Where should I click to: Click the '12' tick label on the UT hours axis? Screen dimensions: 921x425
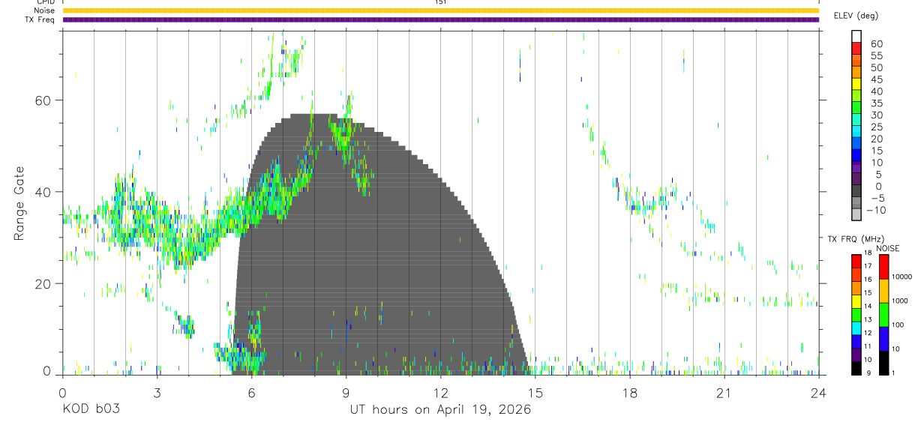(441, 392)
